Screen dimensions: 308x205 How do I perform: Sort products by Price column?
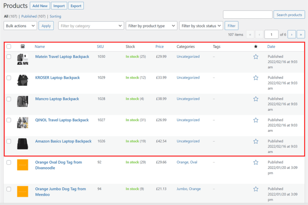(160, 46)
